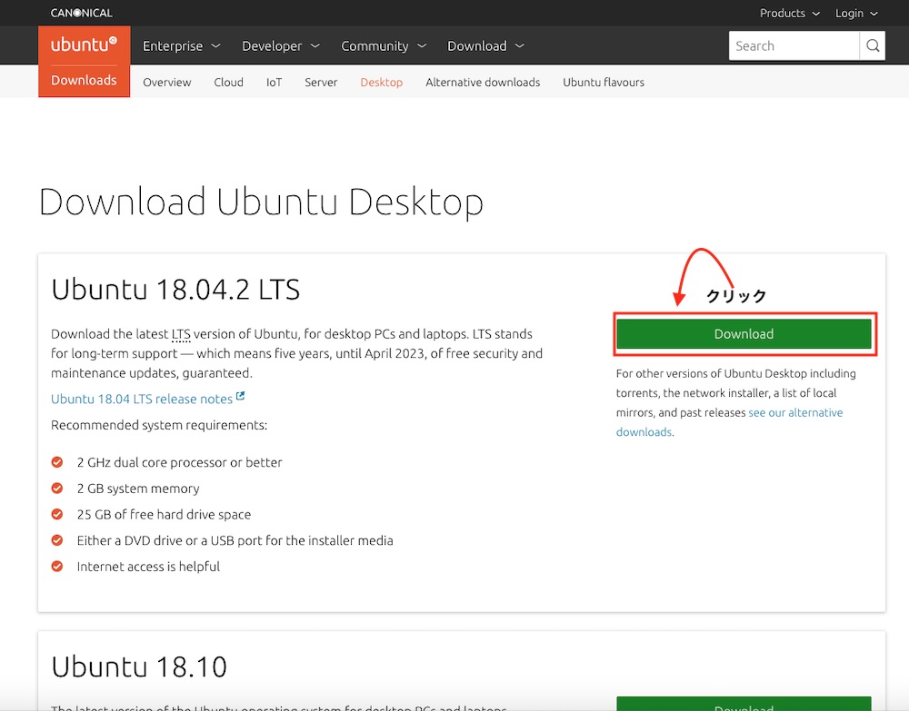Click checkmark icon beside Internet access item
The width and height of the screenshot is (909, 711).
click(56, 567)
